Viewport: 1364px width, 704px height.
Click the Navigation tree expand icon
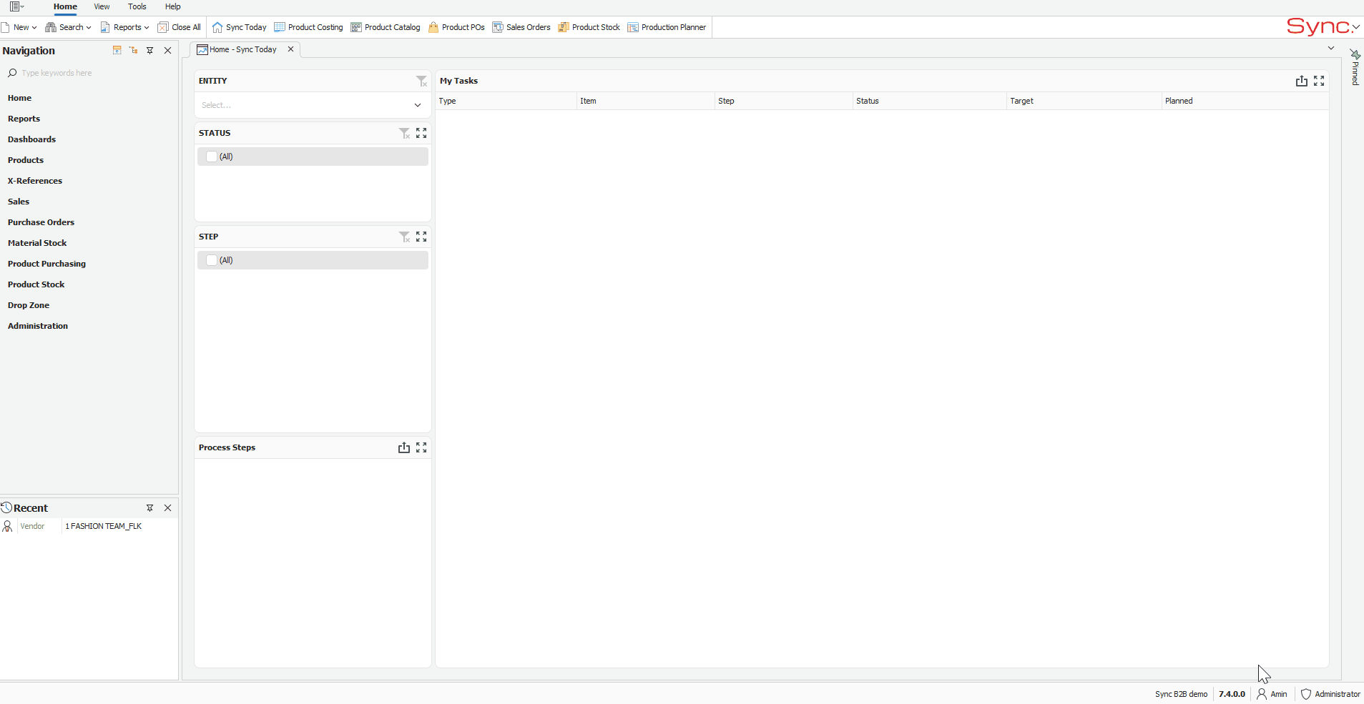click(134, 50)
